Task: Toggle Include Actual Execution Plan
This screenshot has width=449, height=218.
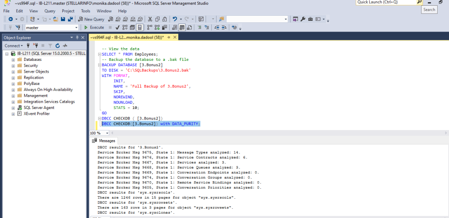Action: 149,28
